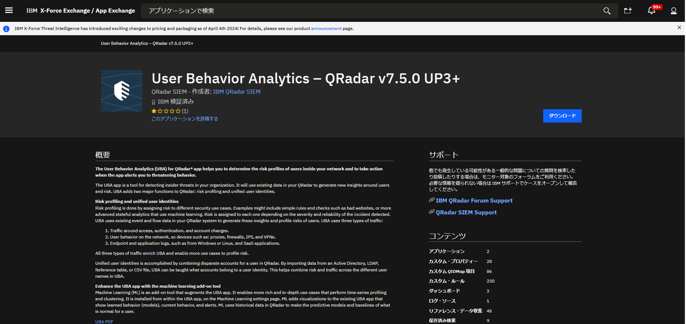The image size is (686, 324).
Task: Click the breadcrumb User Behavior Analytics – QRadar v7.5.0 UP3+
Action: (147, 43)
